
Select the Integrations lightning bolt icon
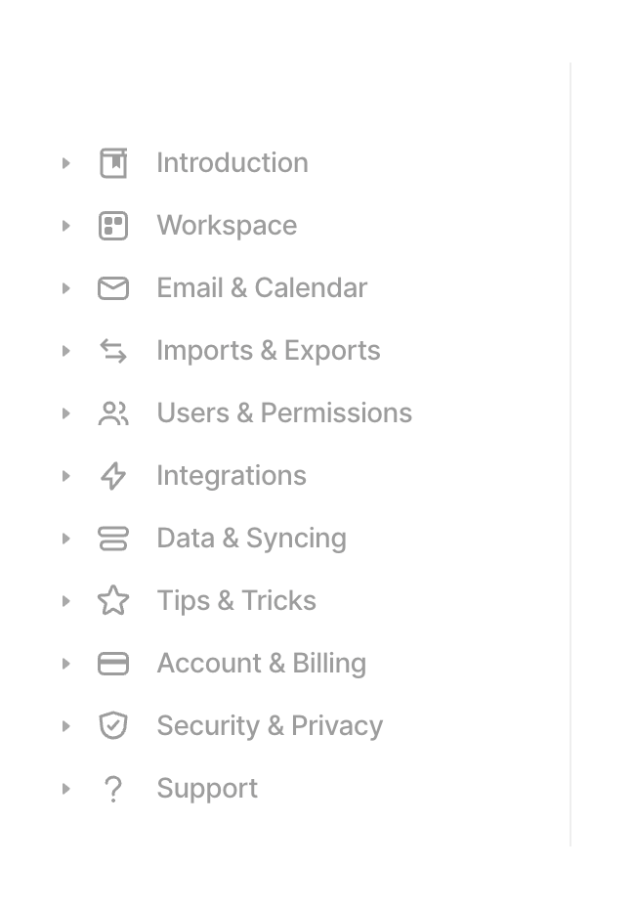coord(113,475)
